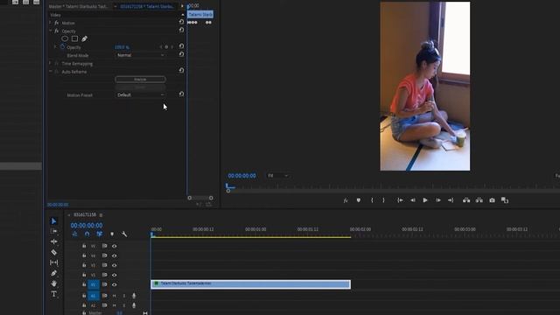Select the Pen tool in timeline toolbar
The width and height of the screenshot is (560, 315).
click(53, 273)
